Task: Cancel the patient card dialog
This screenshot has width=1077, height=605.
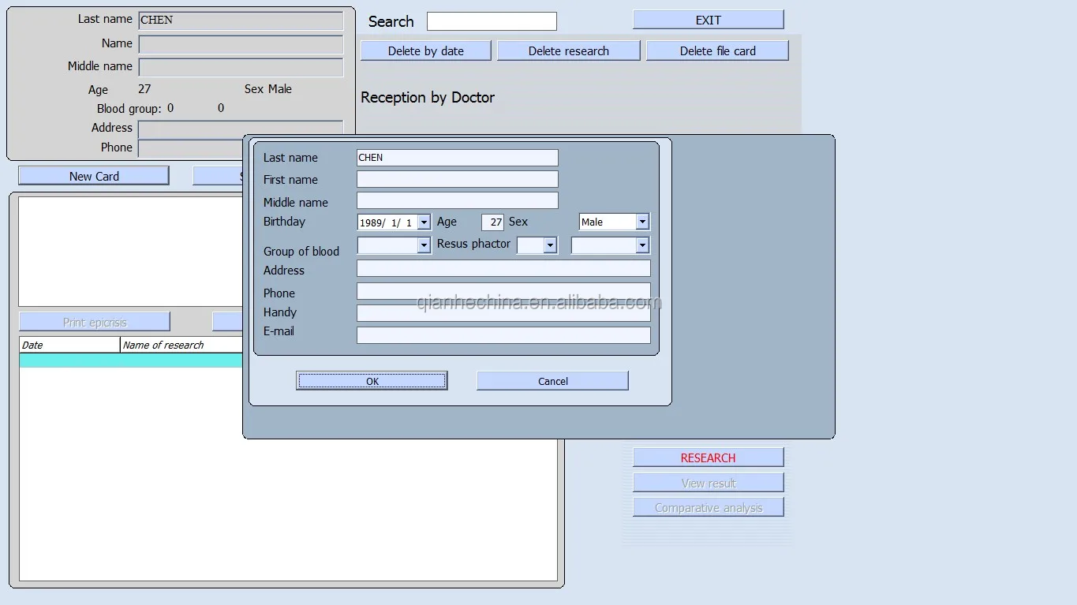Action: [x=552, y=381]
